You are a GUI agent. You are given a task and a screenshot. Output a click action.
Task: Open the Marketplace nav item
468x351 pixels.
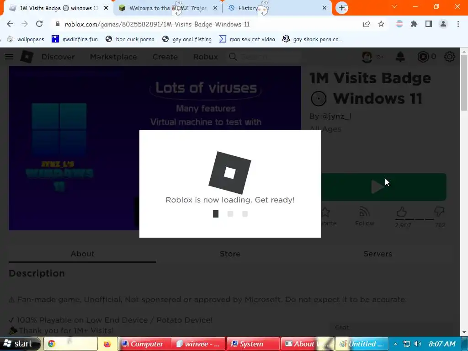pos(113,57)
